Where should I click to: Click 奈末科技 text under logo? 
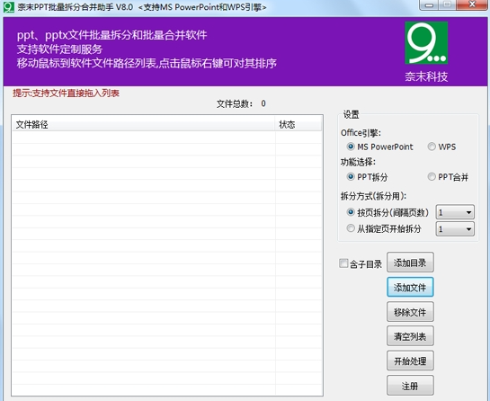(426, 76)
